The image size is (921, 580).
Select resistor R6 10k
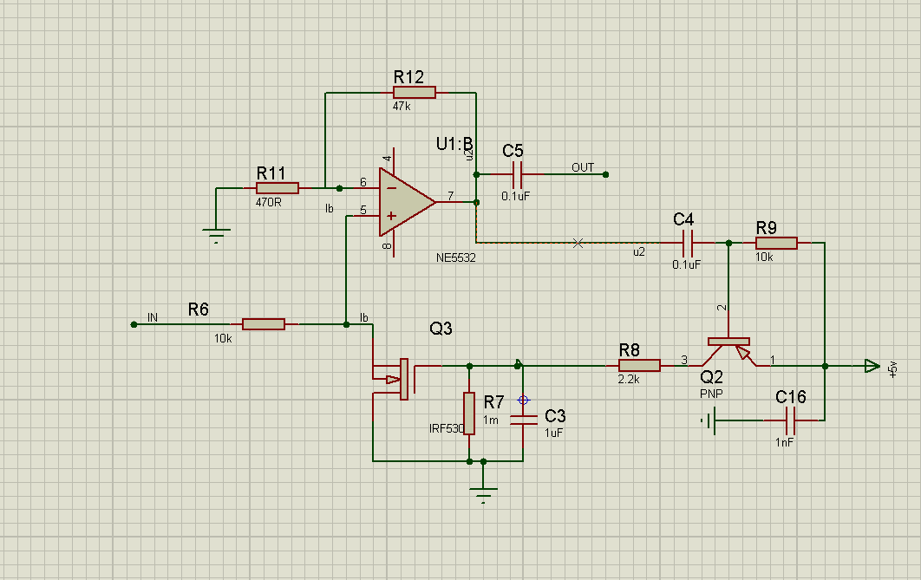(263, 324)
